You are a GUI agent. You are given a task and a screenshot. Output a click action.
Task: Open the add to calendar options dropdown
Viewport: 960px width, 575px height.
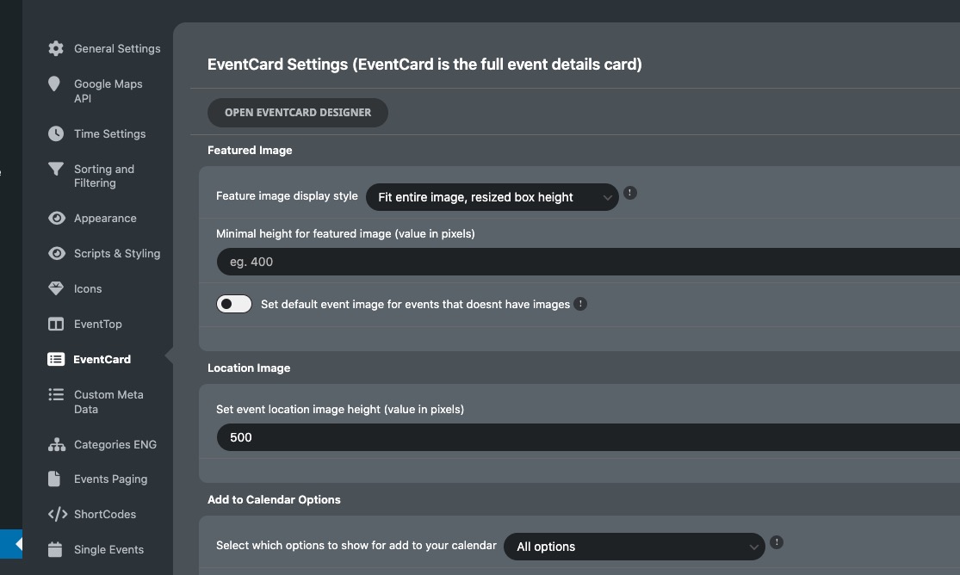(635, 547)
